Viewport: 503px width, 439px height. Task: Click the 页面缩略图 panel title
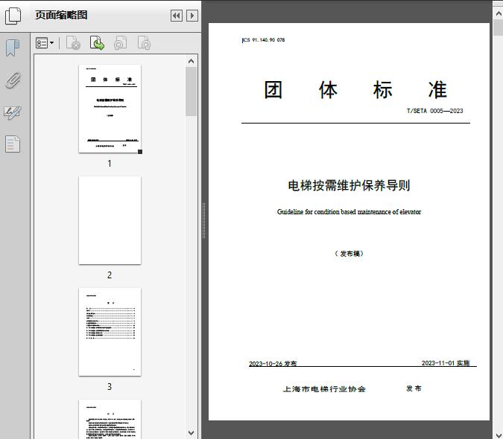(x=61, y=15)
